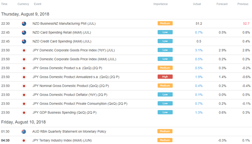Click the Australia flag beside RBA Quarterly Statement
252x144 pixels.
[24, 132]
